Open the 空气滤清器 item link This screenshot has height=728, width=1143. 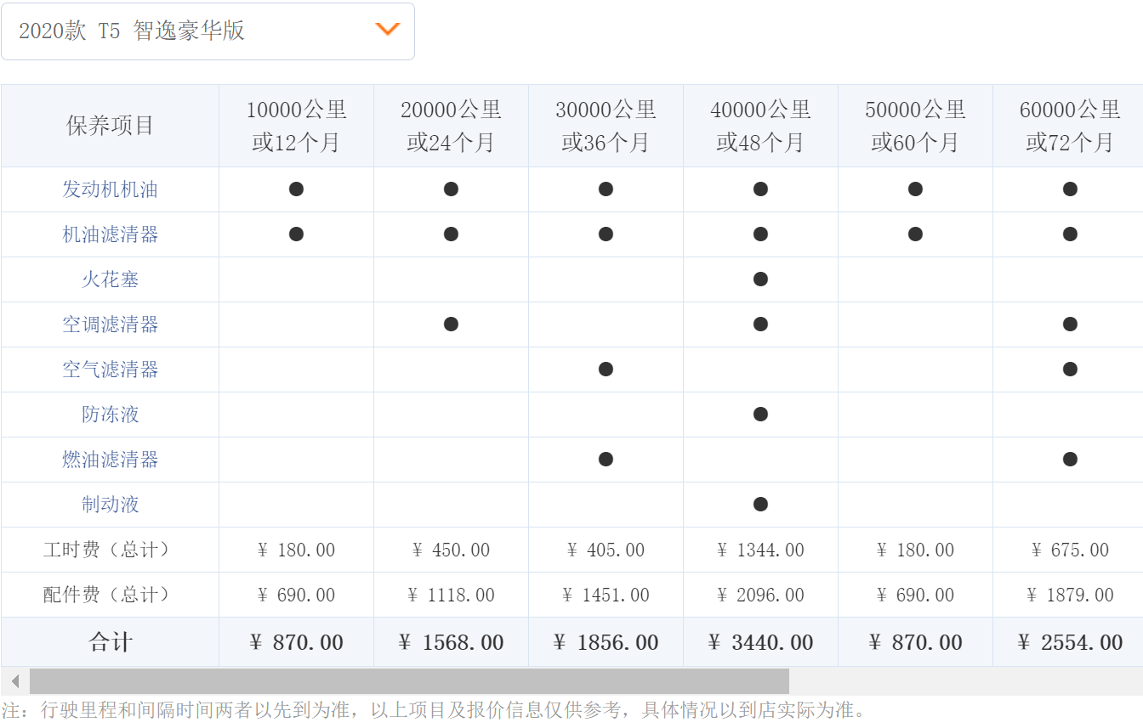[110, 370]
